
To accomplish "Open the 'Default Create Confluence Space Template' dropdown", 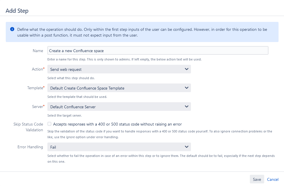I will (115, 88).
